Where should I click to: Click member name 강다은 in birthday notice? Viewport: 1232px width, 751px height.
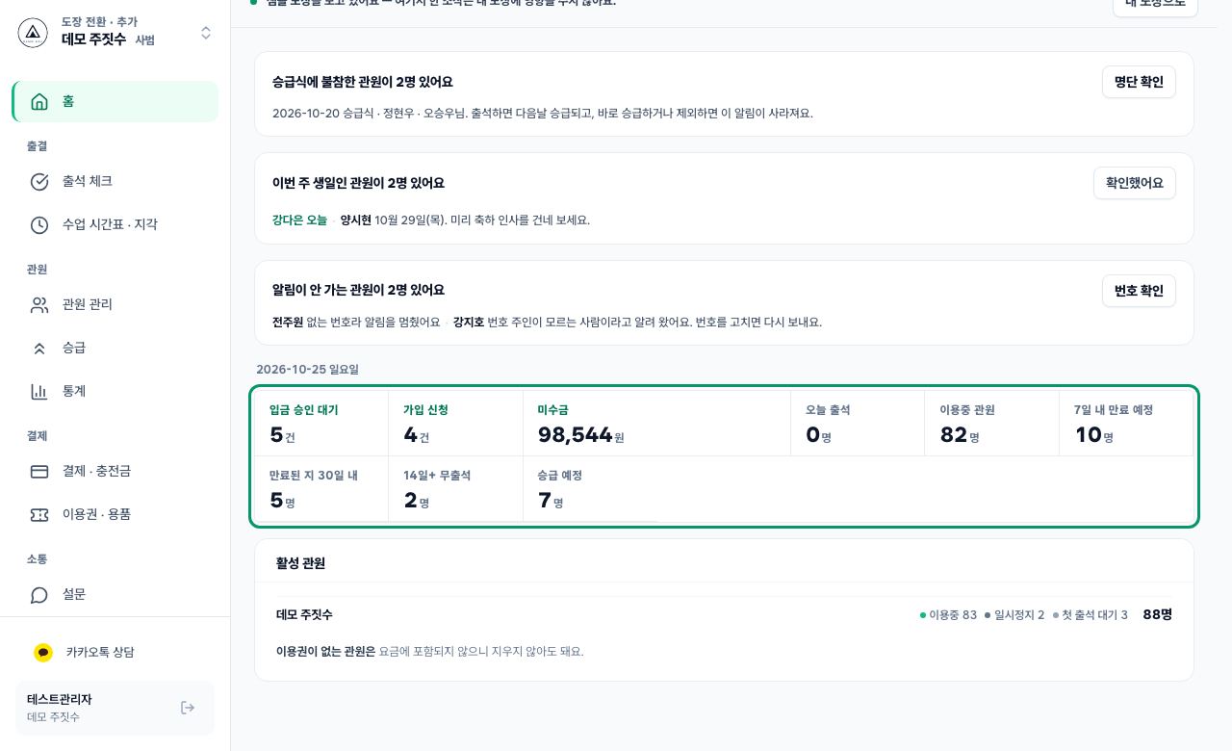tap(288, 220)
